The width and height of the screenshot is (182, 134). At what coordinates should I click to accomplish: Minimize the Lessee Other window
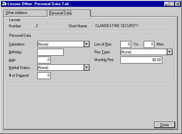pos(166,4)
